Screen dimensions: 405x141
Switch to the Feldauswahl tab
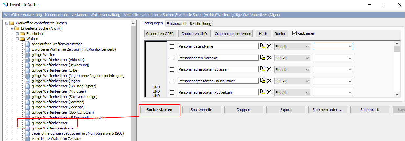[176, 24]
